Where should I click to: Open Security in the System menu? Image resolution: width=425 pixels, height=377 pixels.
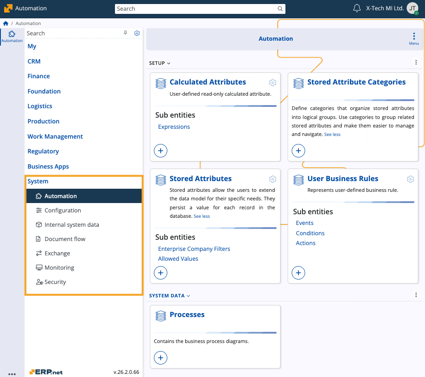(55, 282)
